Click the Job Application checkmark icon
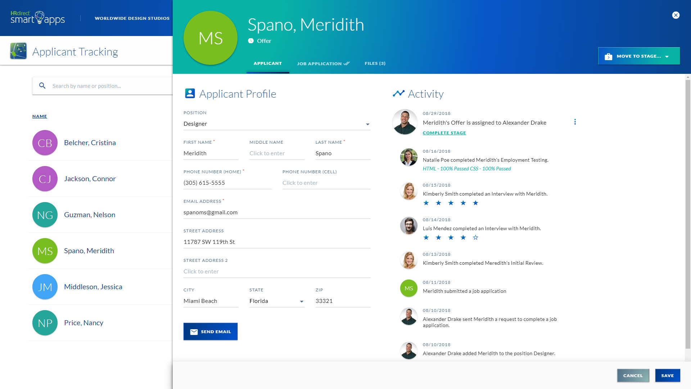Viewport: 691px width, 389px height. coord(346,63)
